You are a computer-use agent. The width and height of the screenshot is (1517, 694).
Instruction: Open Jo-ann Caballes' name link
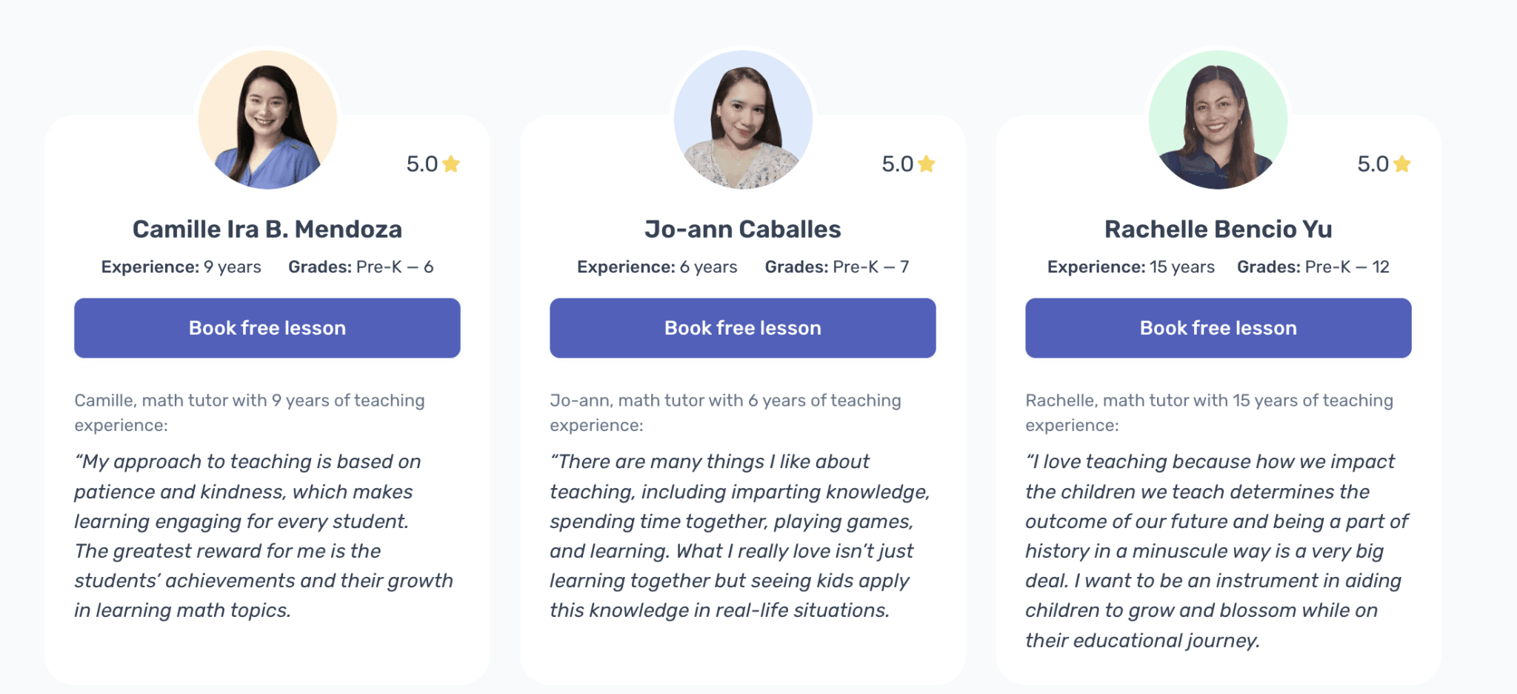[x=742, y=229]
